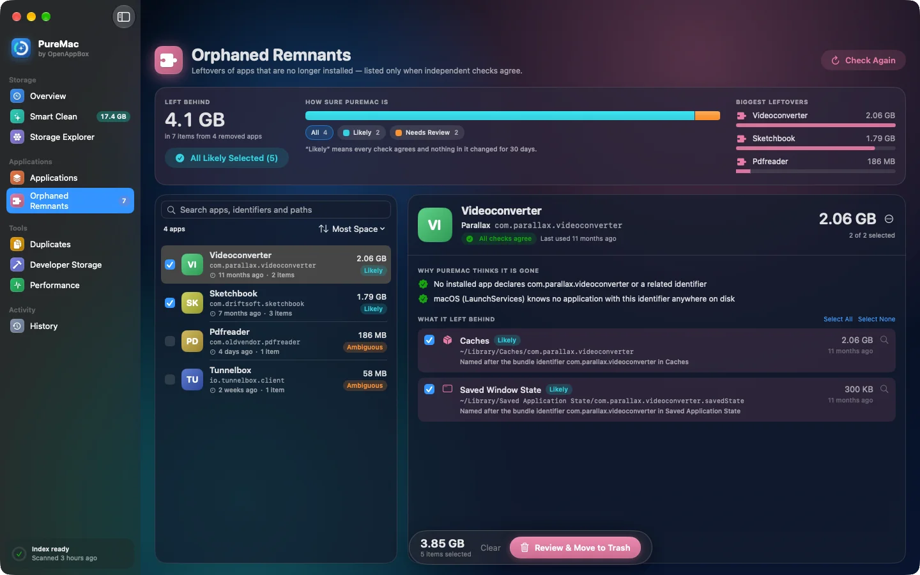
Task: Open the Applications sidebar item
Action: point(70,178)
